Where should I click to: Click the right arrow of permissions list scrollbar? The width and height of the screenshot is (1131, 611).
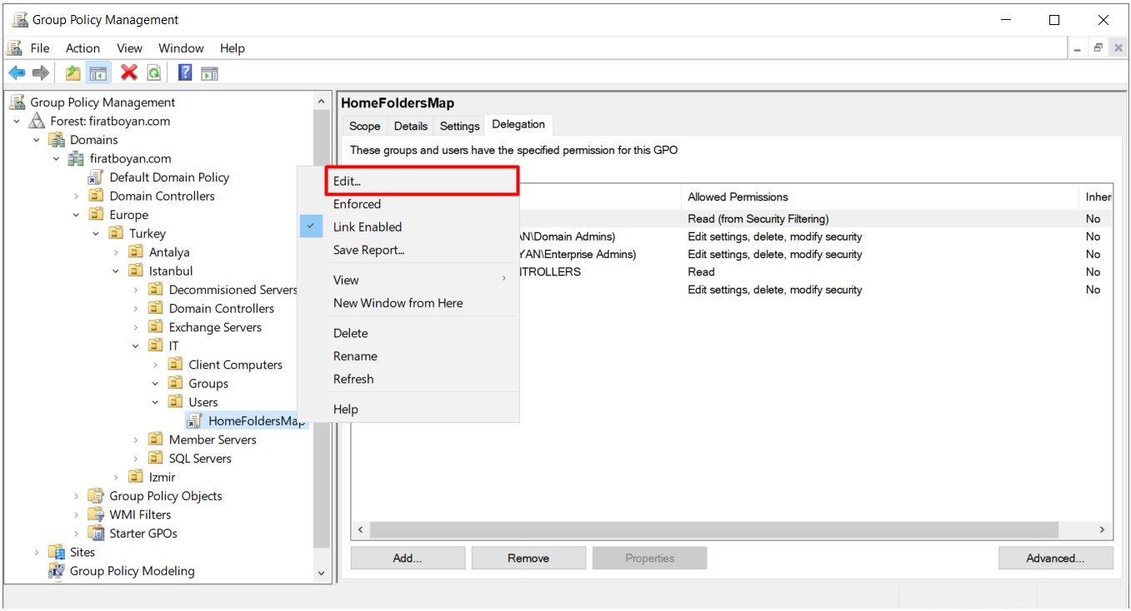pyautogui.click(x=1101, y=529)
